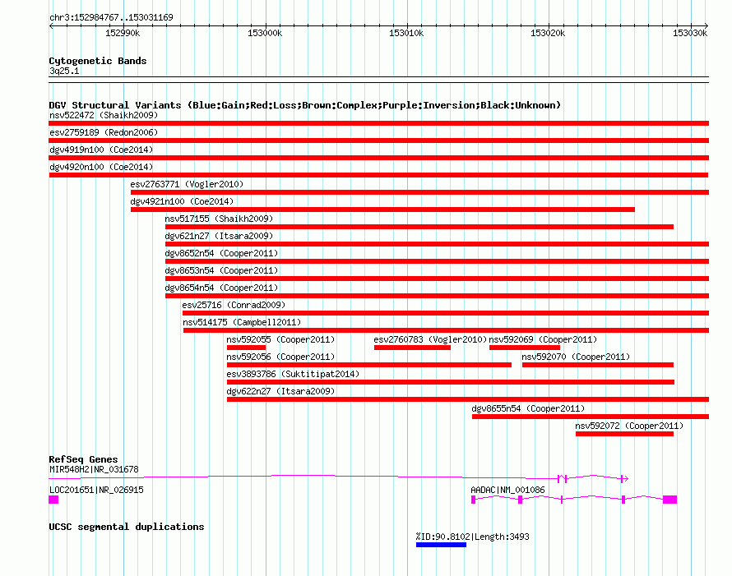Click the red loss bar under nsv592056

tap(369, 365)
